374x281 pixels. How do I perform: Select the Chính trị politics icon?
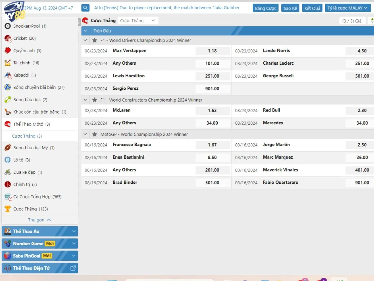[x=8, y=184]
